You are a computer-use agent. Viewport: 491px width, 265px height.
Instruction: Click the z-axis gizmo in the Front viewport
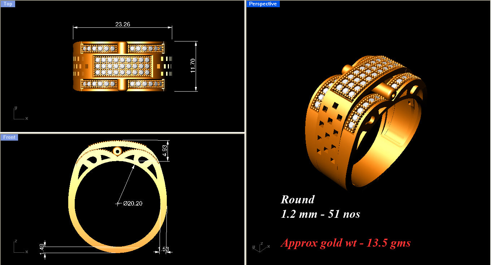pos(16,242)
